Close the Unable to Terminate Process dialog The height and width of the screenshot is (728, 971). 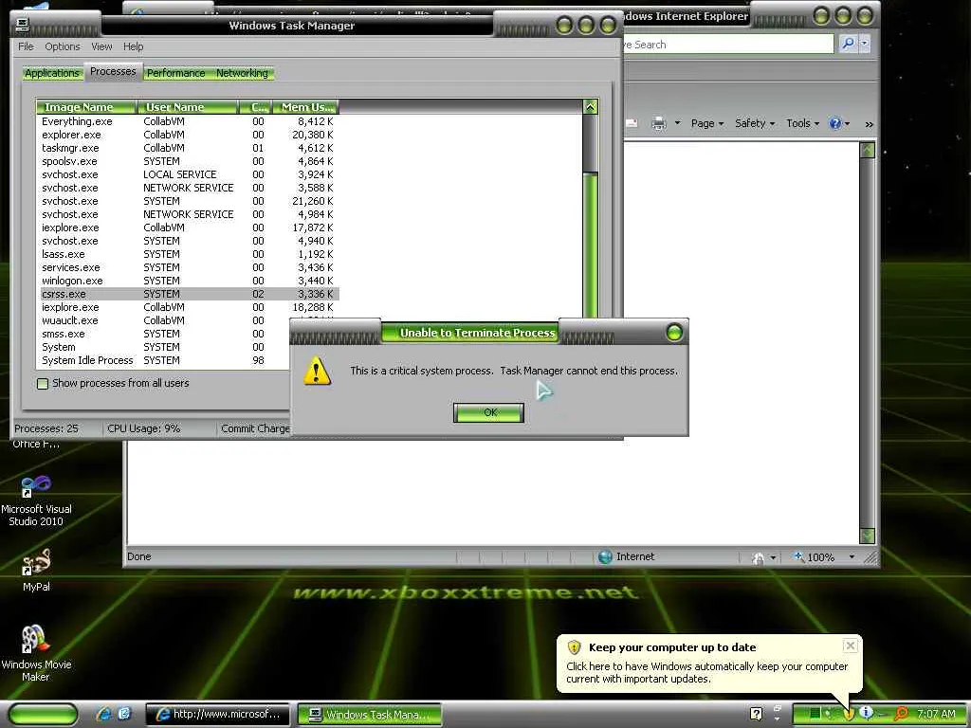(674, 333)
